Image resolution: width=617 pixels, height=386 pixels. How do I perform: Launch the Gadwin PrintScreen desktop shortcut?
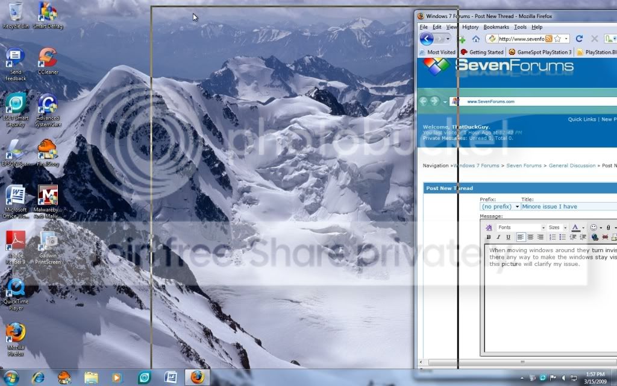tap(48, 247)
